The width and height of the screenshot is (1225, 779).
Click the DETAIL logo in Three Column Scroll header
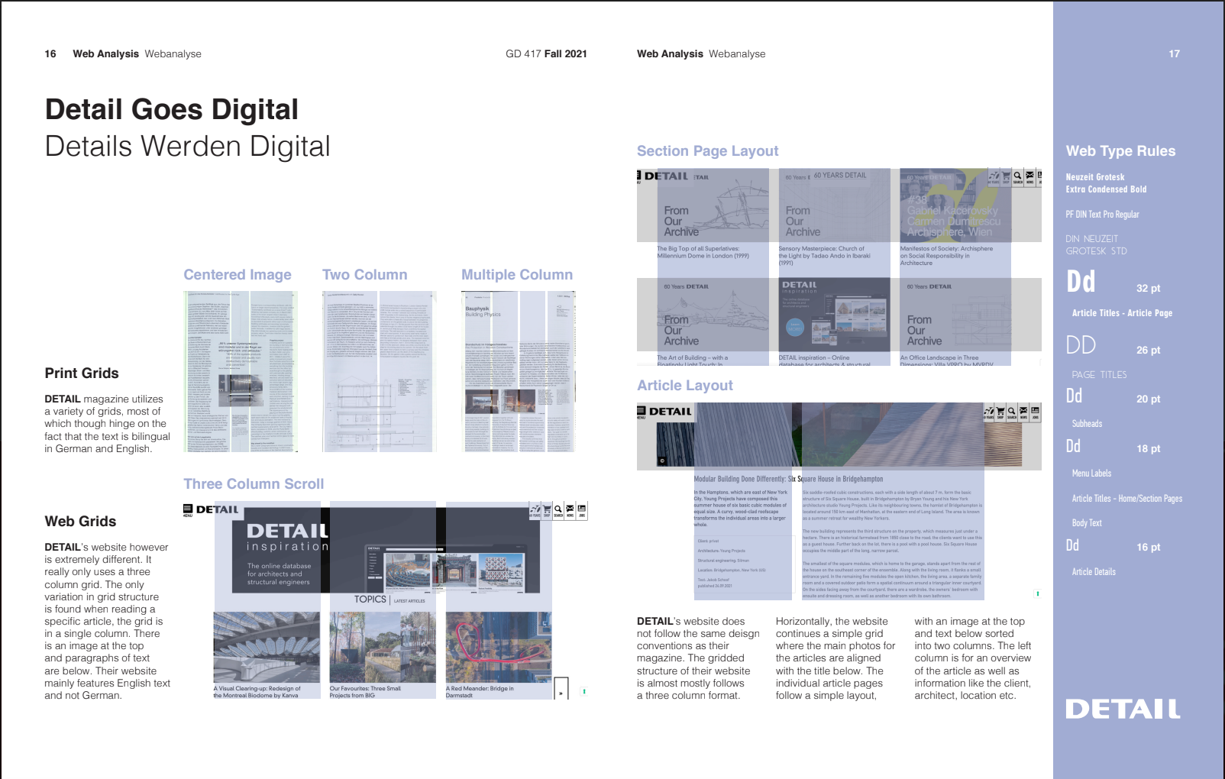[x=218, y=509]
